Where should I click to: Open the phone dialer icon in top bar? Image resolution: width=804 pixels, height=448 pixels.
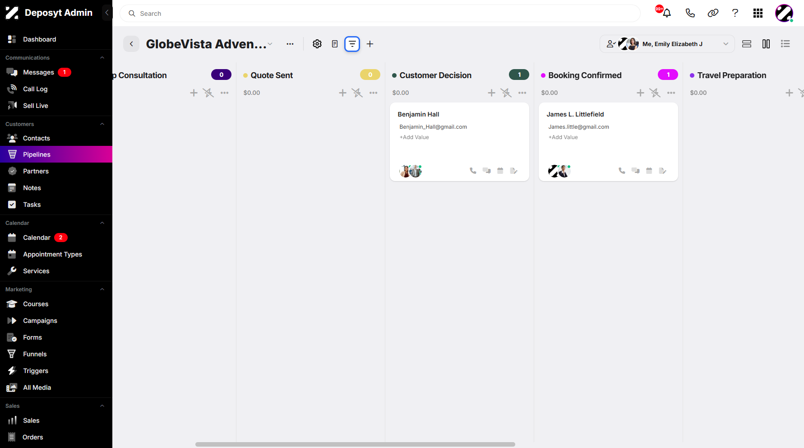click(690, 13)
